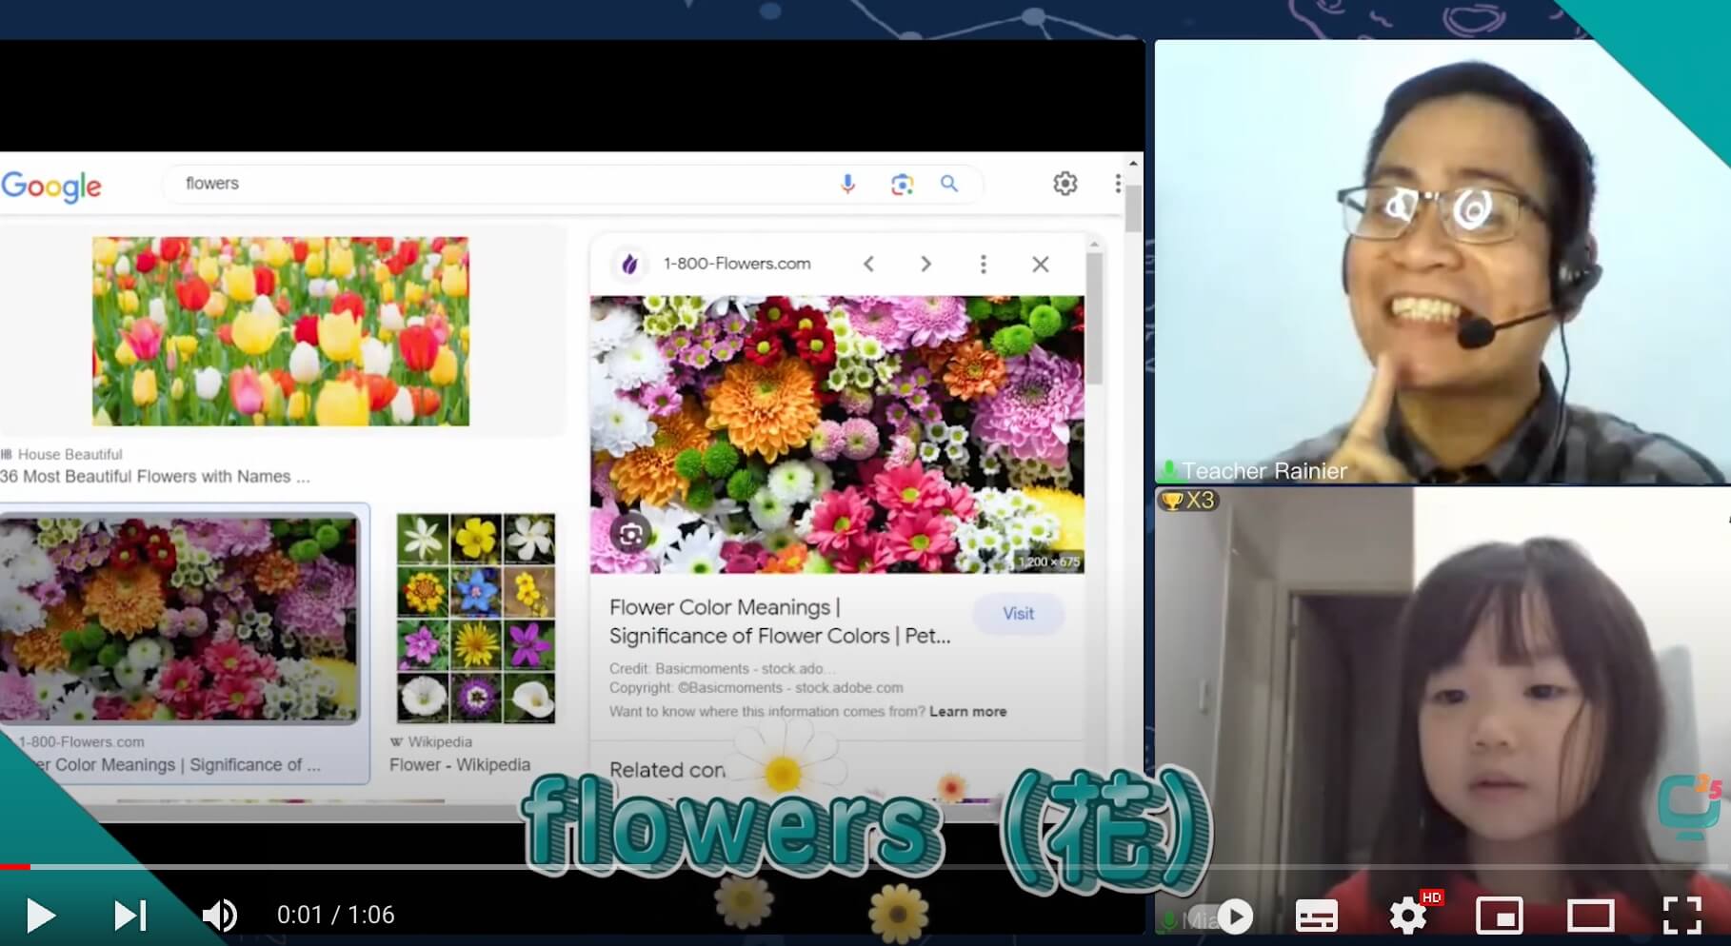1731x946 pixels.
Task: Open the tulips image thumbnail
Action: coord(281,331)
